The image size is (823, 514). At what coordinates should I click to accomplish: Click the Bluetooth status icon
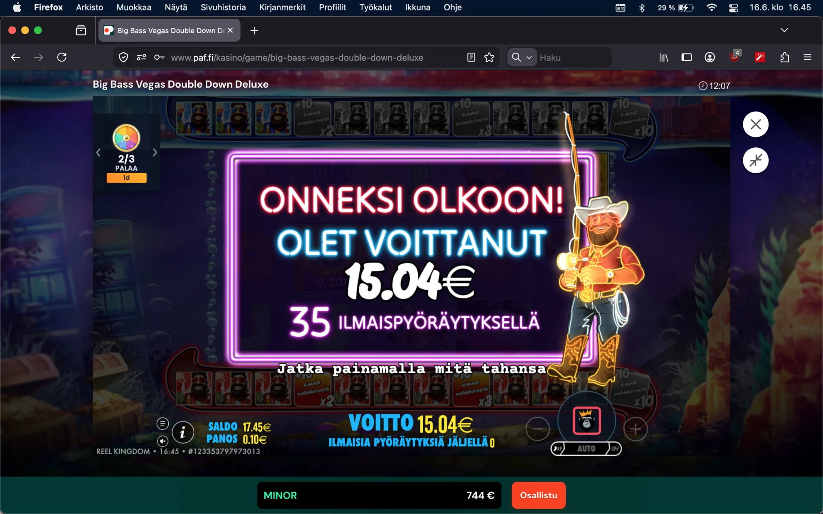coord(642,7)
